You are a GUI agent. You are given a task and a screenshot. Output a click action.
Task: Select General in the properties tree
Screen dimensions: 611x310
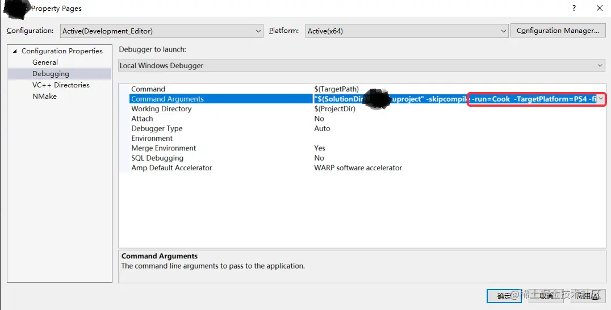pos(45,62)
